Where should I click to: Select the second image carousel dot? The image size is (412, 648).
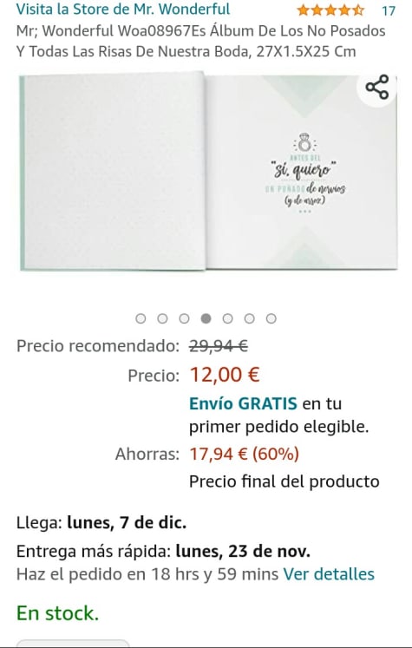162,318
